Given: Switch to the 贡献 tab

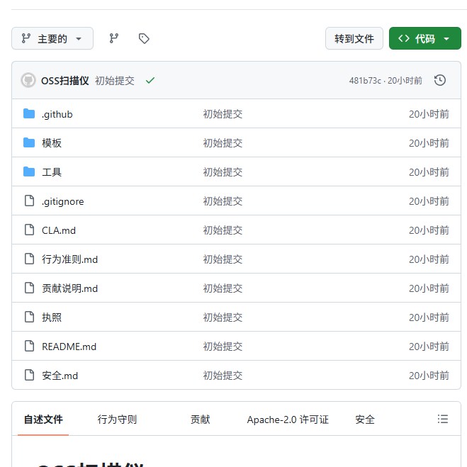Looking at the screenshot, I should click(x=200, y=420).
